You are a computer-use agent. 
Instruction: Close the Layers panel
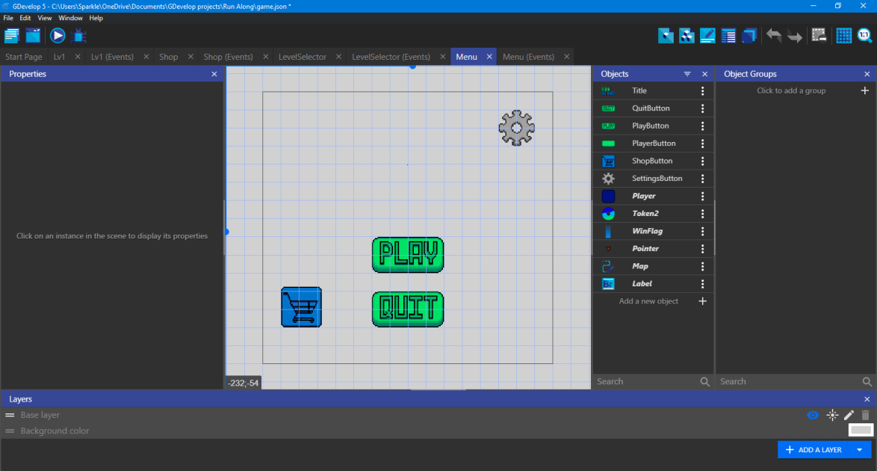coord(867,399)
